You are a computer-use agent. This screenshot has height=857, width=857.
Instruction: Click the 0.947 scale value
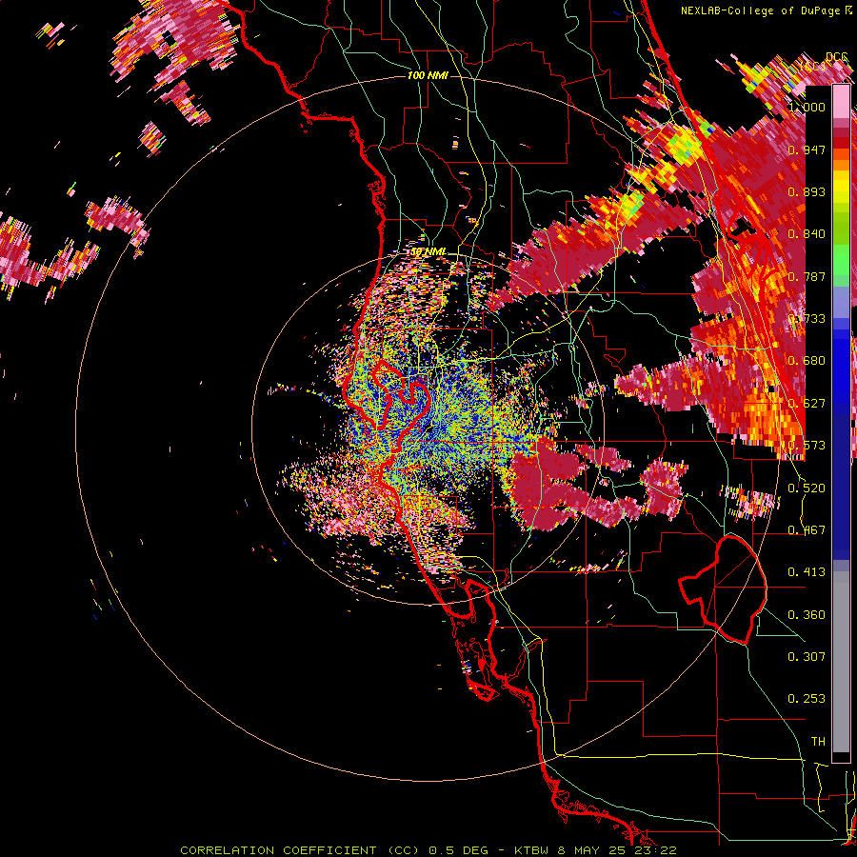807,149
